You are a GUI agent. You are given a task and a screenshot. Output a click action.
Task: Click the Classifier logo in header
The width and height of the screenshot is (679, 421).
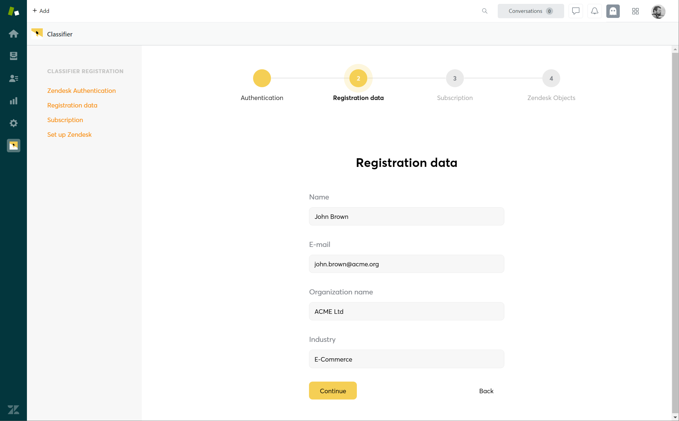point(37,34)
